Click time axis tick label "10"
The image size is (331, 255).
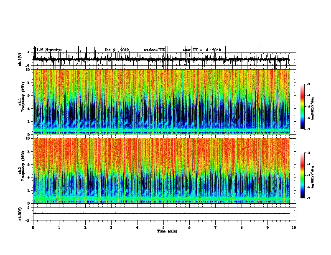[x=294, y=227]
